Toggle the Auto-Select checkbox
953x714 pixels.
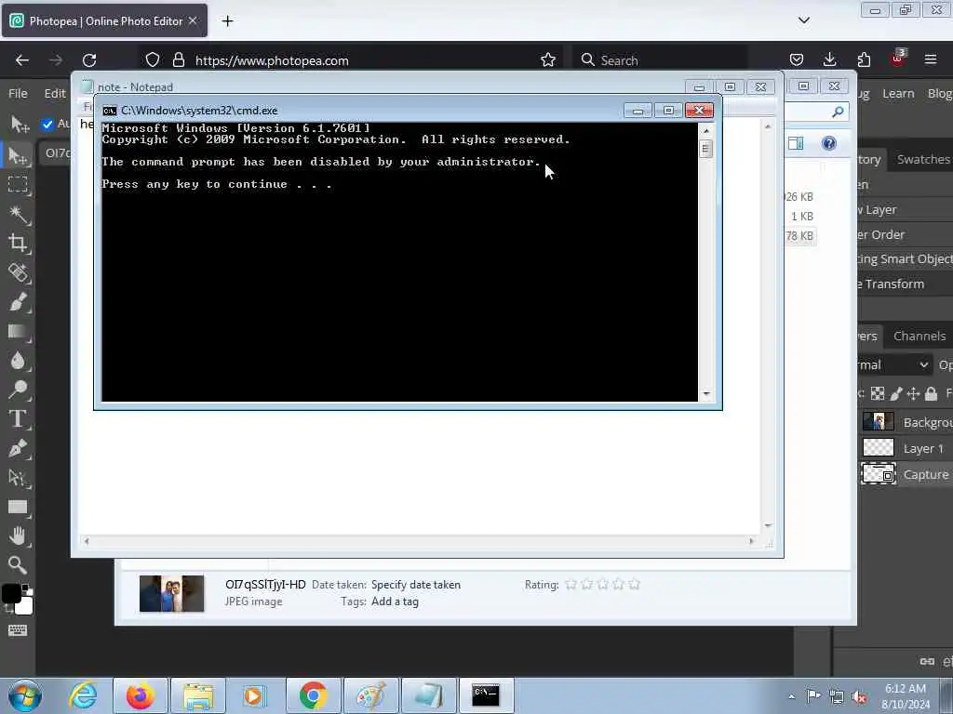[x=47, y=124]
